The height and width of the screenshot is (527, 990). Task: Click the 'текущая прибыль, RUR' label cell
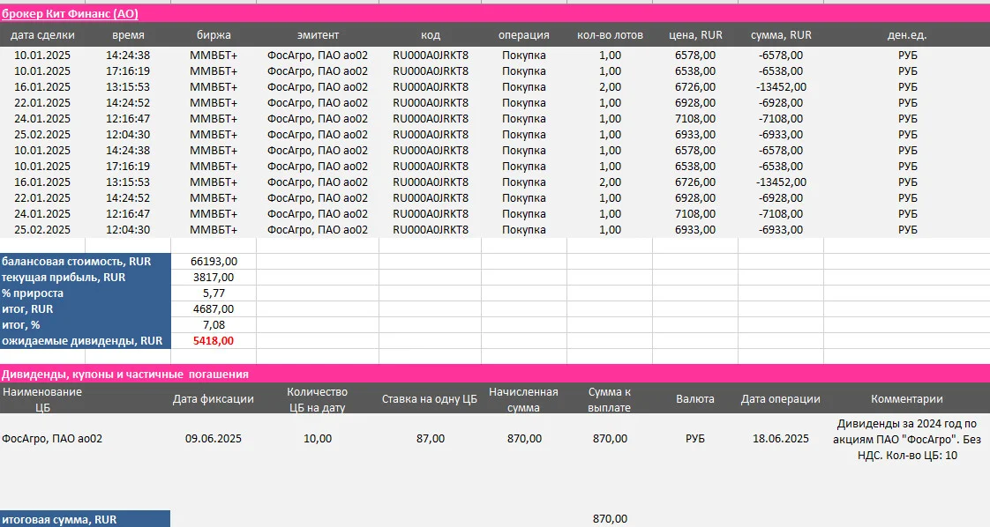point(86,278)
